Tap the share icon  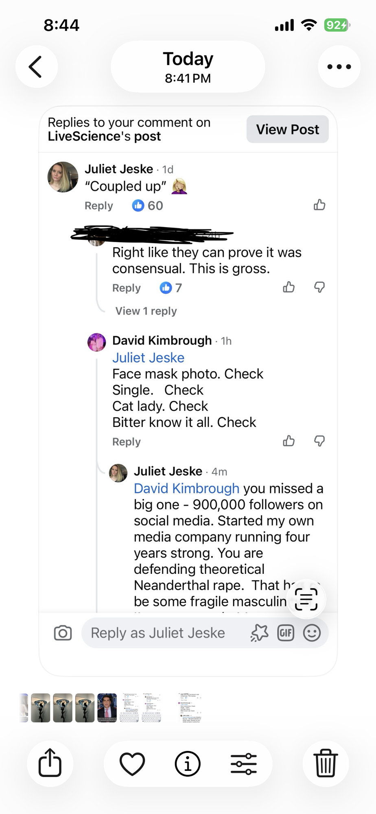(x=50, y=764)
